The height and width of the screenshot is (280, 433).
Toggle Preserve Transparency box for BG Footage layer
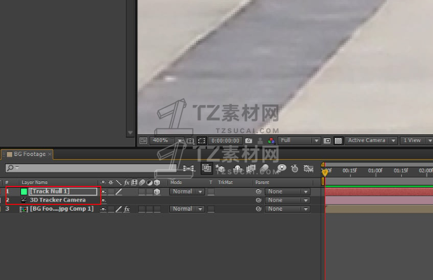click(x=211, y=209)
